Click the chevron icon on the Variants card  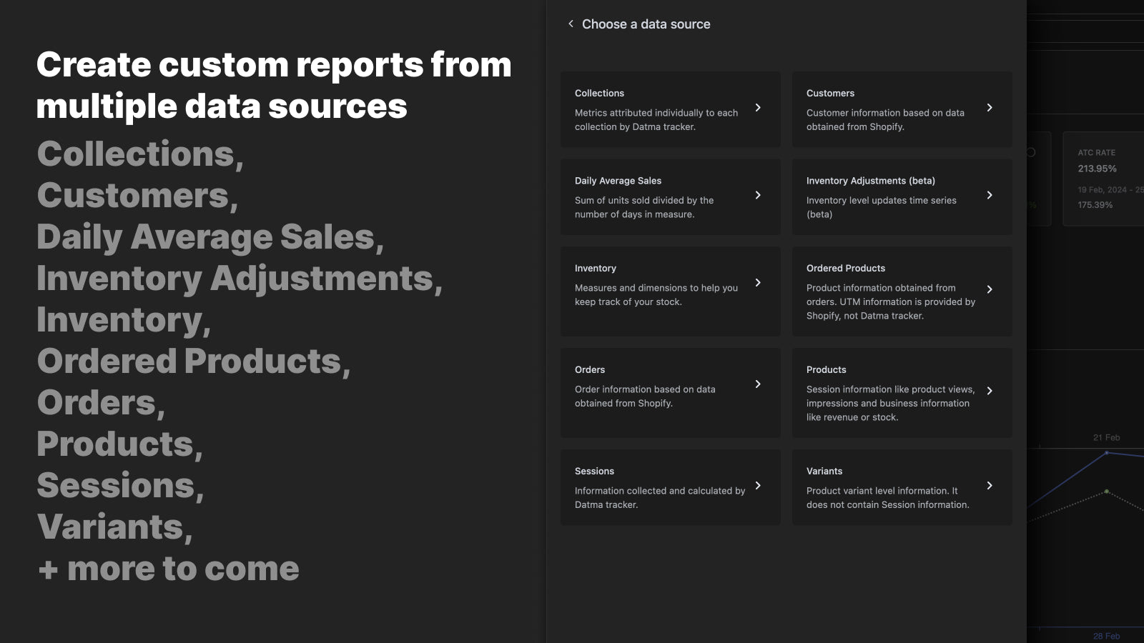[x=991, y=485]
